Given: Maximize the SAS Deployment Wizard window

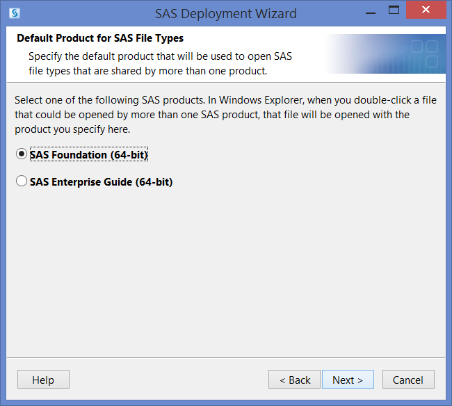Looking at the screenshot, I should (x=394, y=10).
